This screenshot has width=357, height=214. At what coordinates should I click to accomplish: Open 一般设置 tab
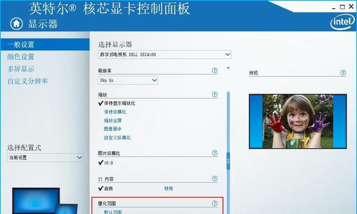tap(45, 44)
